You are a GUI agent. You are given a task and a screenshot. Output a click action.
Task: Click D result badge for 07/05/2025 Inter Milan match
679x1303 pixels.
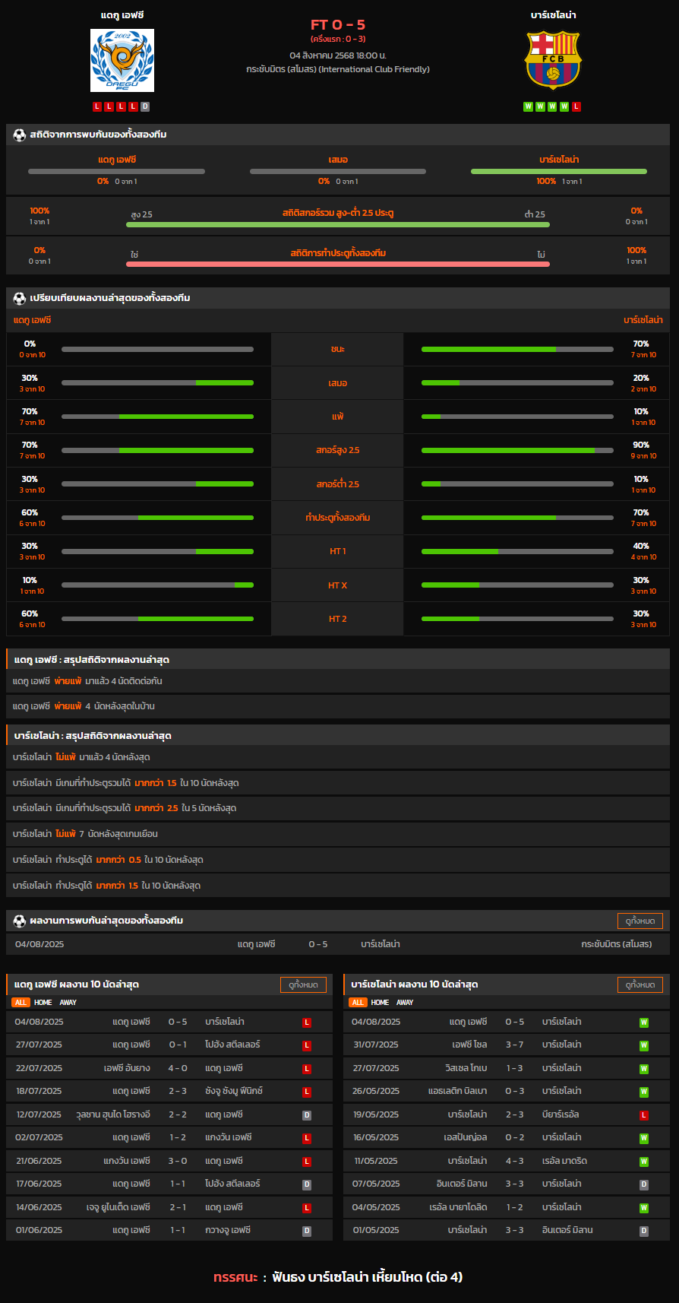click(644, 1184)
